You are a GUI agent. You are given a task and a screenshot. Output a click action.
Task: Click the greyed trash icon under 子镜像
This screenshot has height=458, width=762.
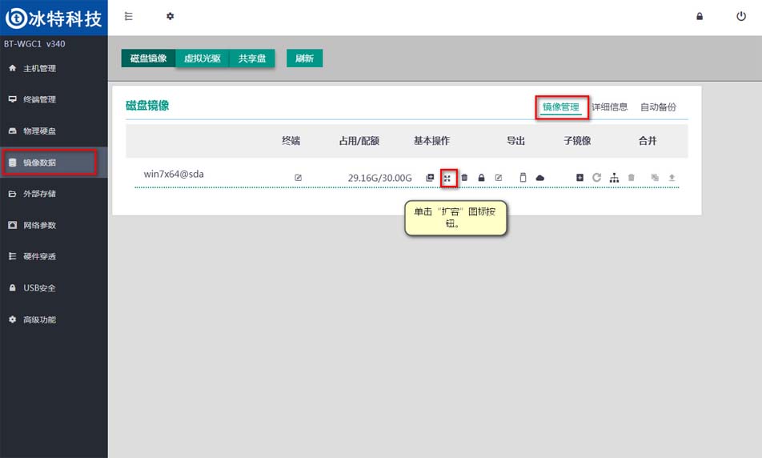click(x=632, y=178)
